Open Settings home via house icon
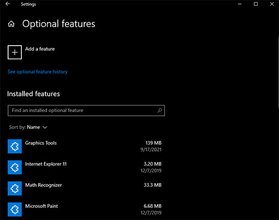Screen dimensions: 279x220 (x=11, y=24)
